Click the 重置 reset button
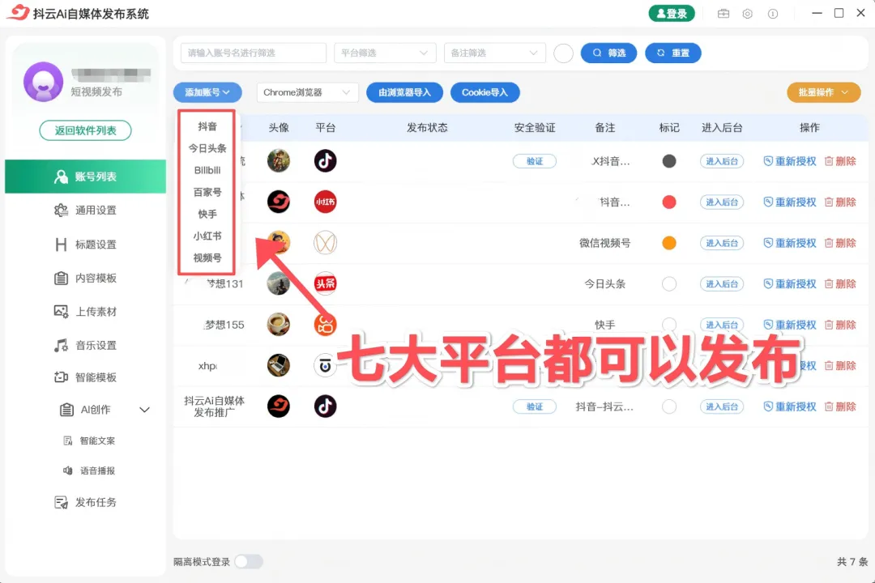Viewport: 875px width, 583px height. point(673,53)
